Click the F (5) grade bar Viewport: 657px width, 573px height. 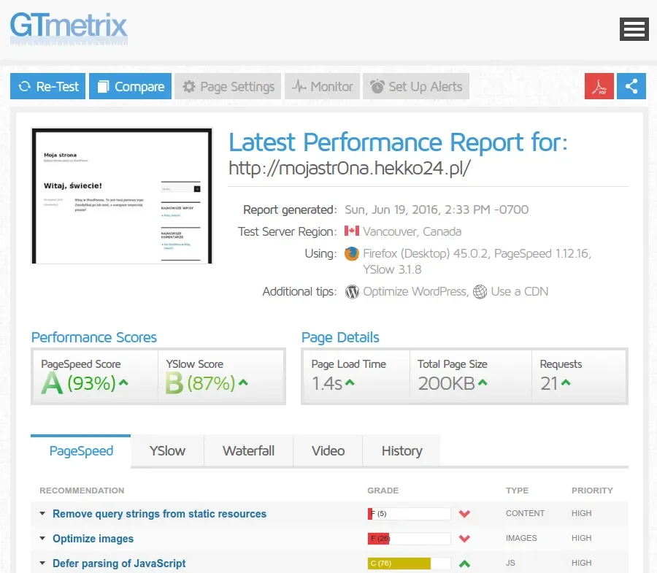point(409,514)
